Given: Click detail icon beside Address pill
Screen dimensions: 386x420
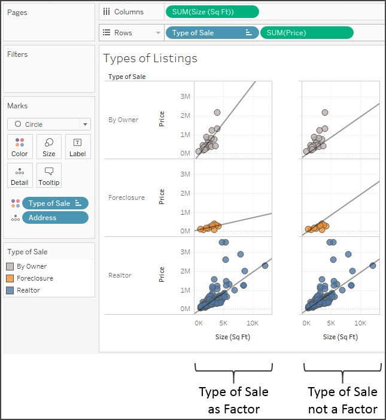Looking at the screenshot, I should pyautogui.click(x=15, y=218).
